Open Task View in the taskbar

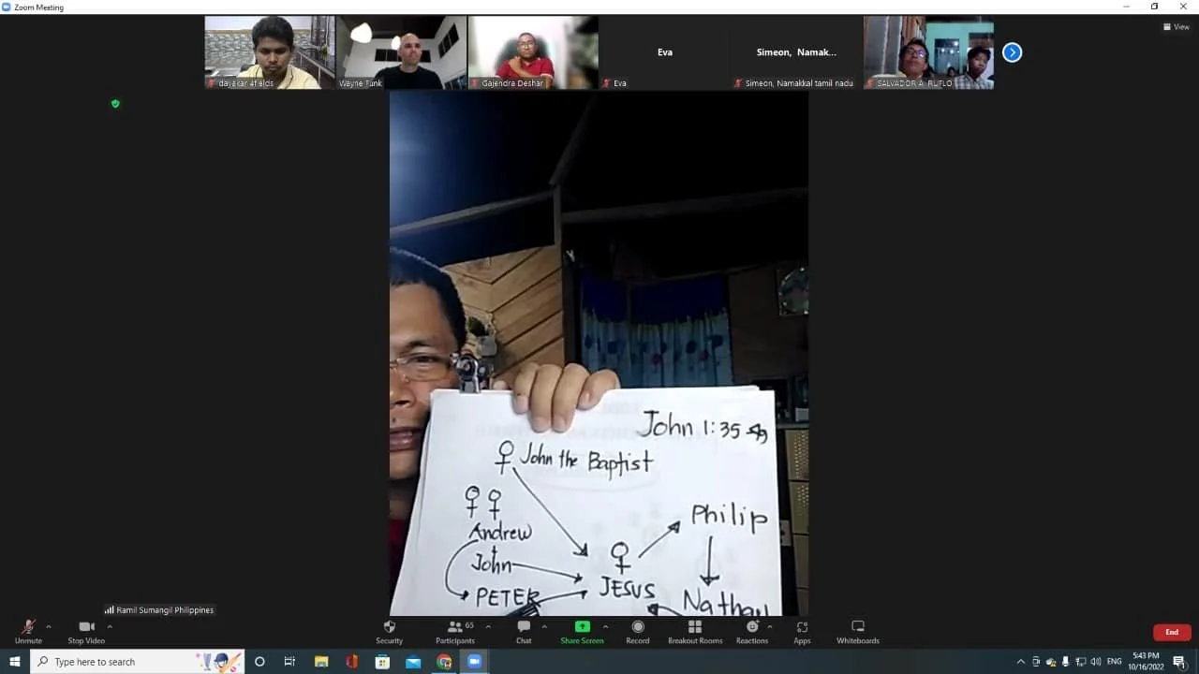click(x=289, y=662)
